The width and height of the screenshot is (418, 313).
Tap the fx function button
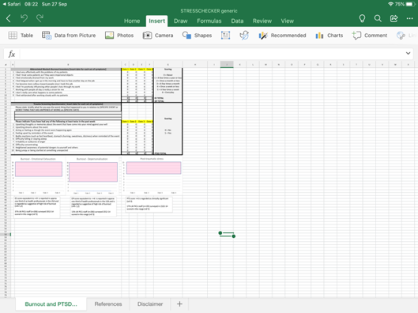[x=12, y=54]
